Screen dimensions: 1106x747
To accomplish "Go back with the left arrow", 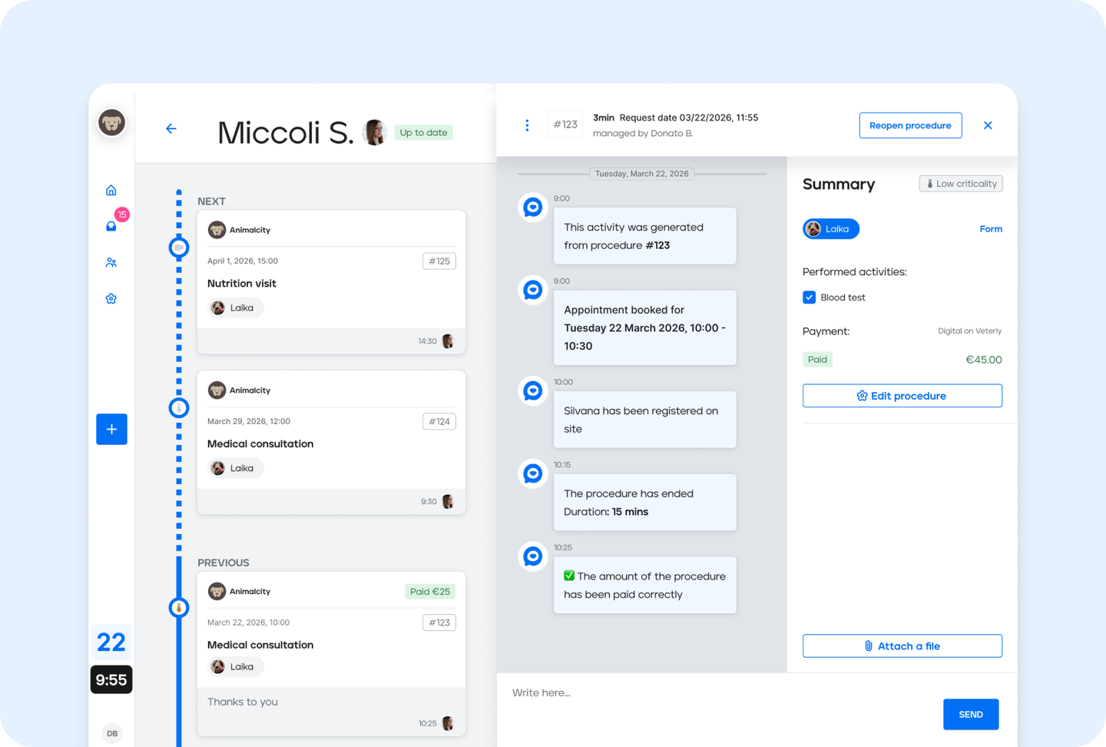I will (x=171, y=128).
